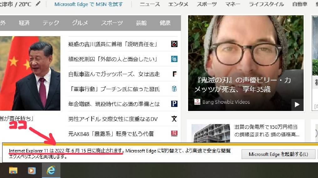Click P source icon beside 年金増額 headline
Image resolution: width=318 pixels, height=178 pixels.
174,103
